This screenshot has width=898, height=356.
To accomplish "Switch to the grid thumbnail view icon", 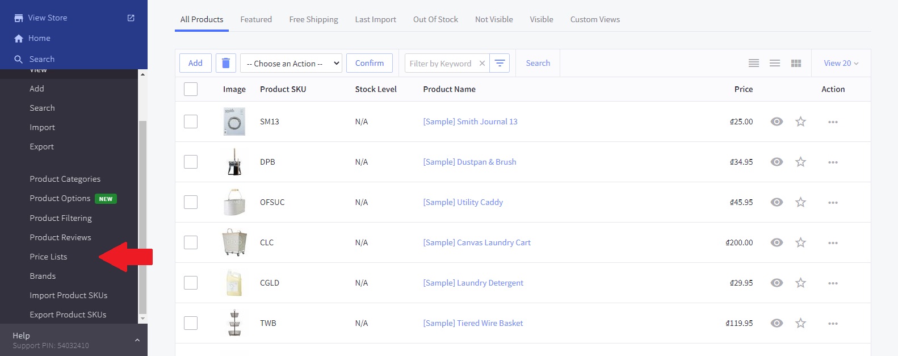I will [796, 63].
